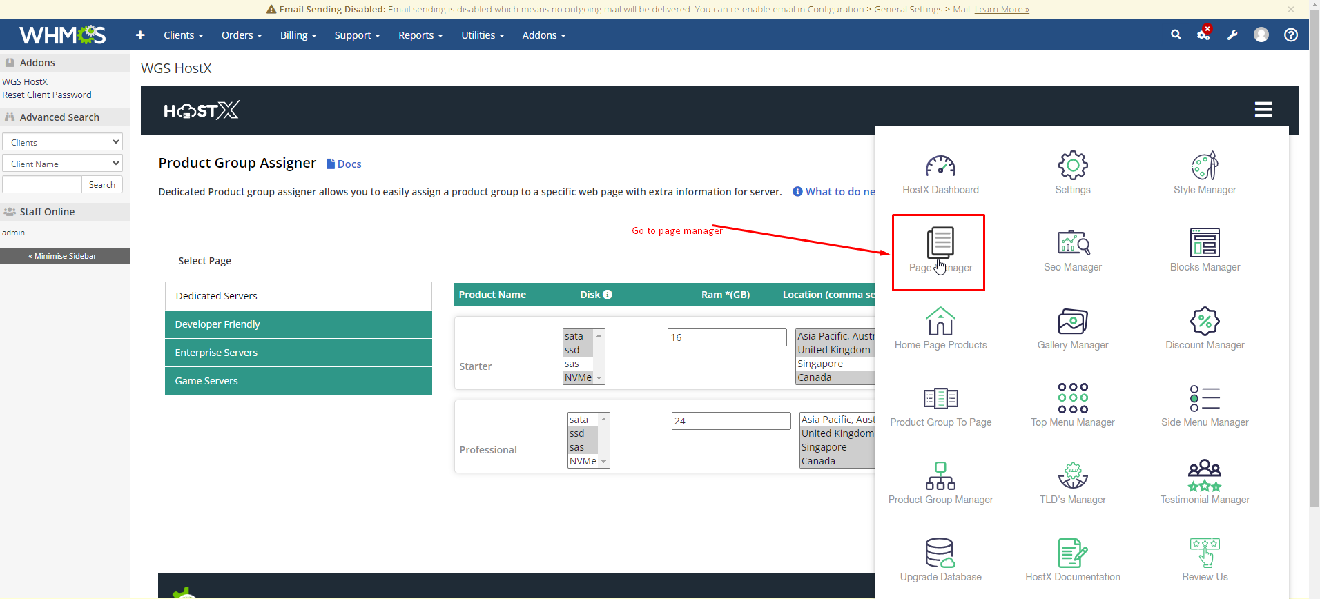
Task: Open the Billing dropdown menu
Action: point(298,35)
